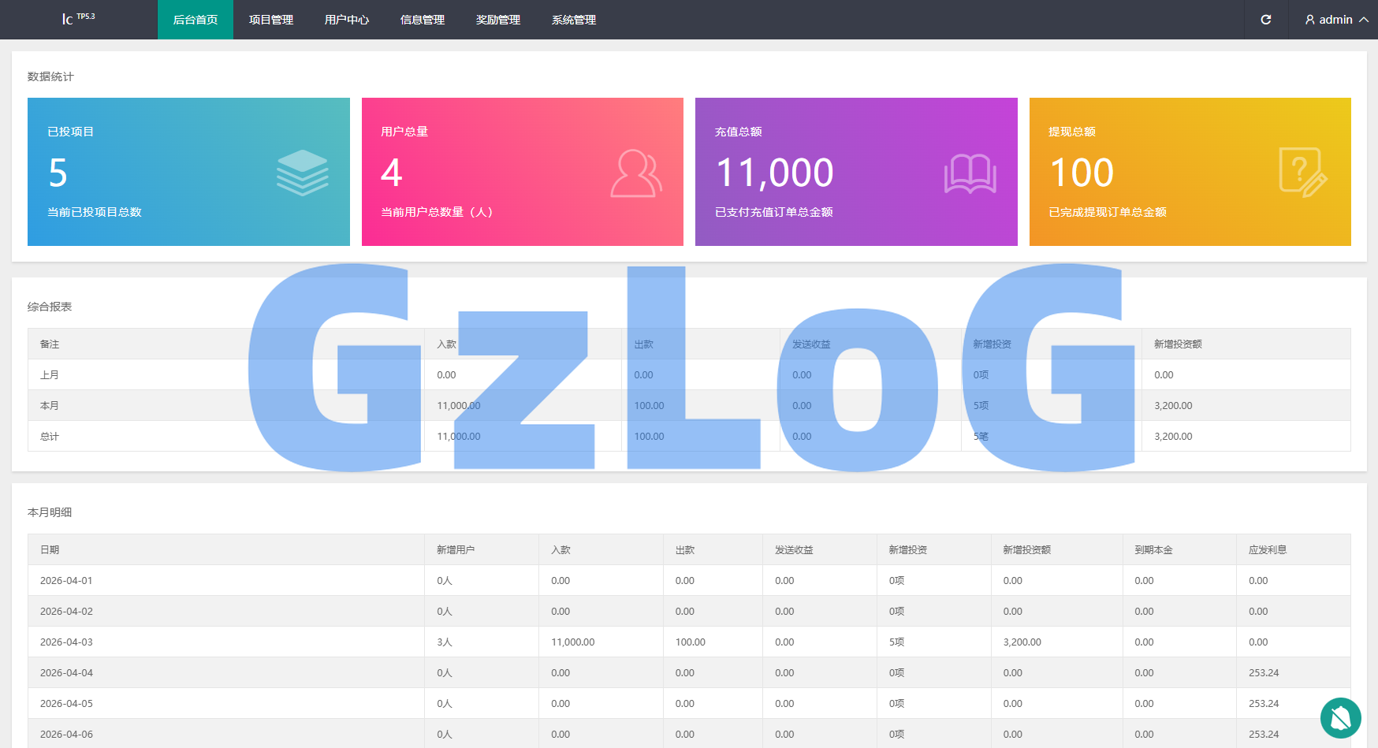Expand the admin dropdown arrow
This screenshot has width=1378, height=748.
(x=1364, y=20)
